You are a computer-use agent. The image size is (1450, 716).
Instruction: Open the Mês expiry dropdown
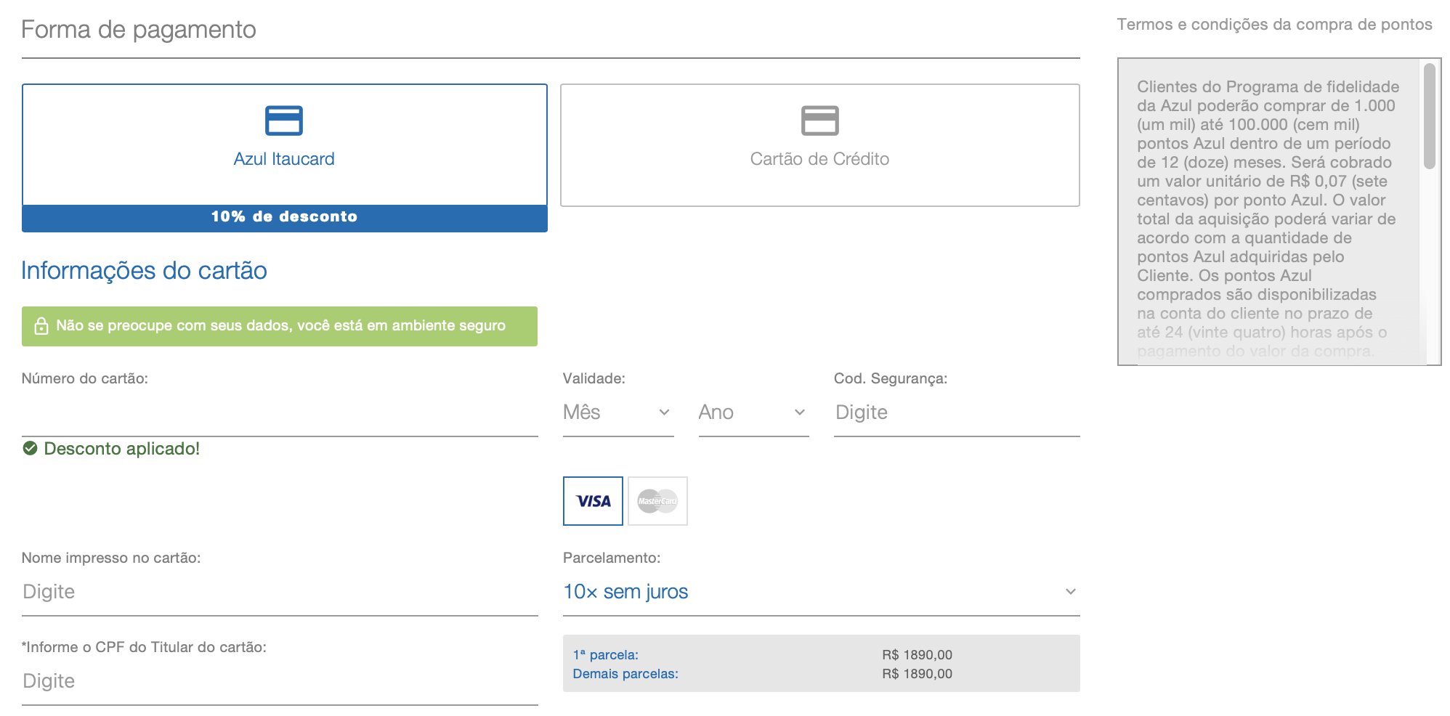click(x=618, y=413)
